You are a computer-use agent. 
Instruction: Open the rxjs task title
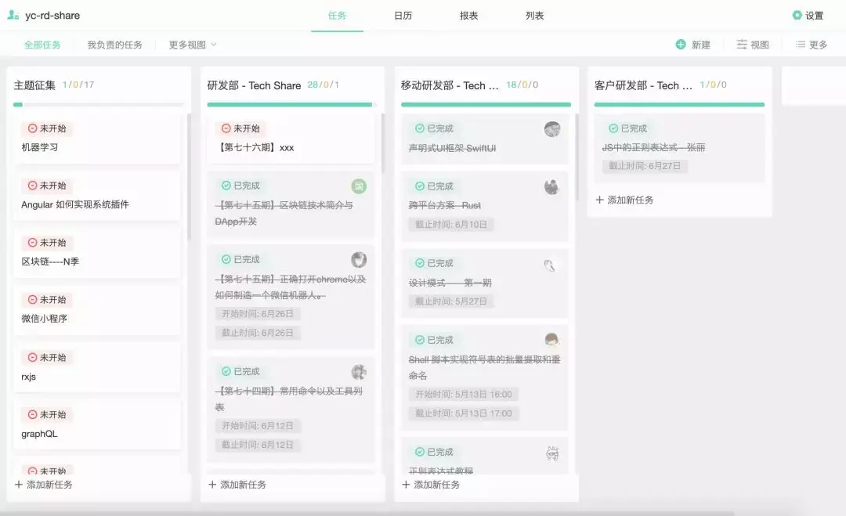click(29, 377)
